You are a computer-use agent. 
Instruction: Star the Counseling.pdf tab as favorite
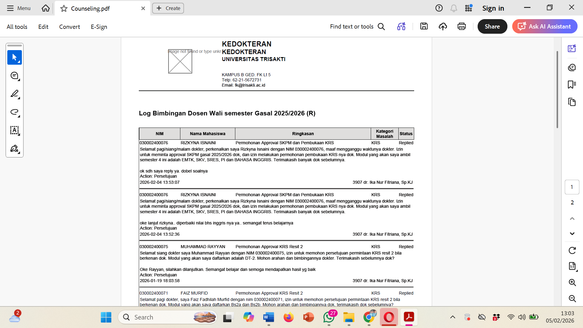(x=64, y=9)
